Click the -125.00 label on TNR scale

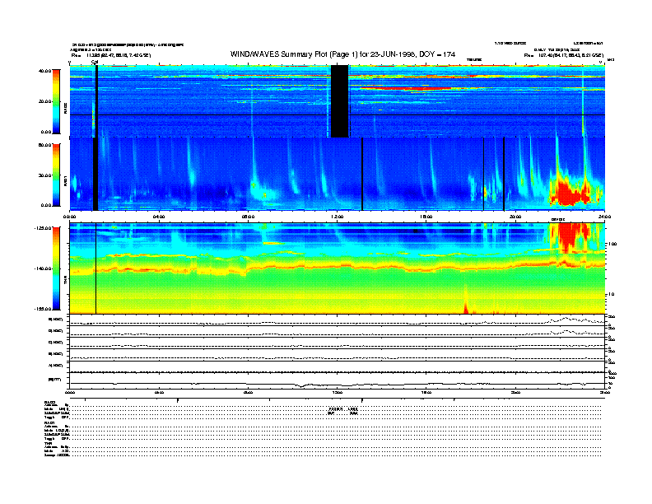tap(43, 228)
